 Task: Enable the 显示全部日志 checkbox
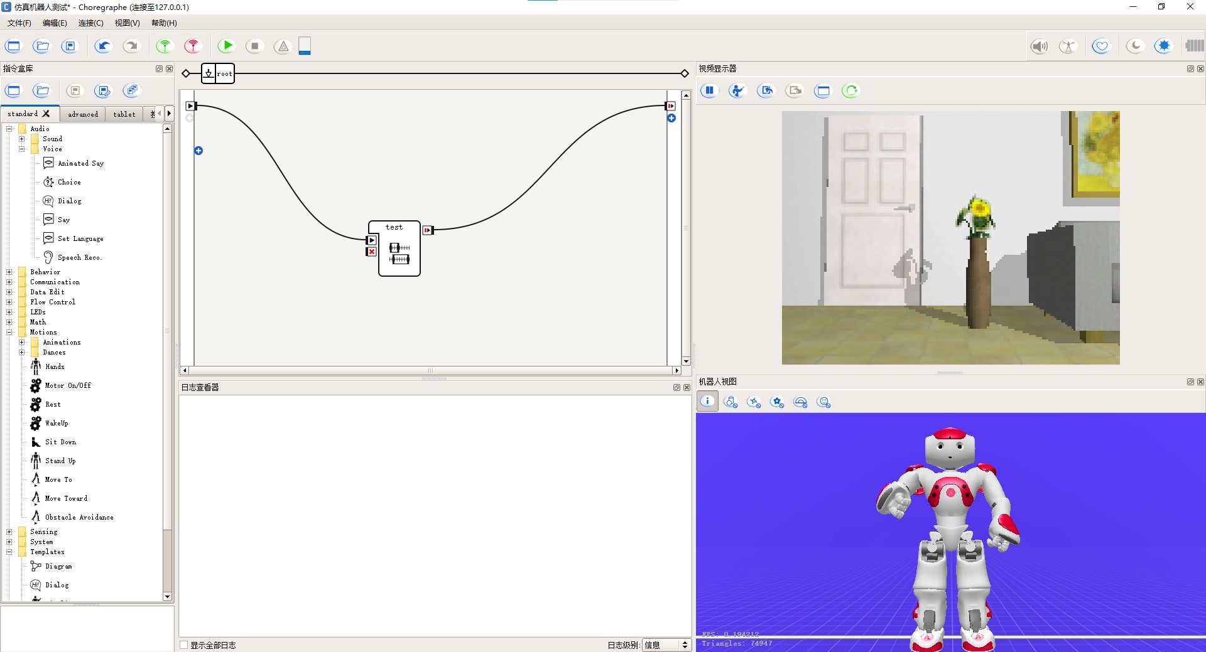(x=183, y=644)
